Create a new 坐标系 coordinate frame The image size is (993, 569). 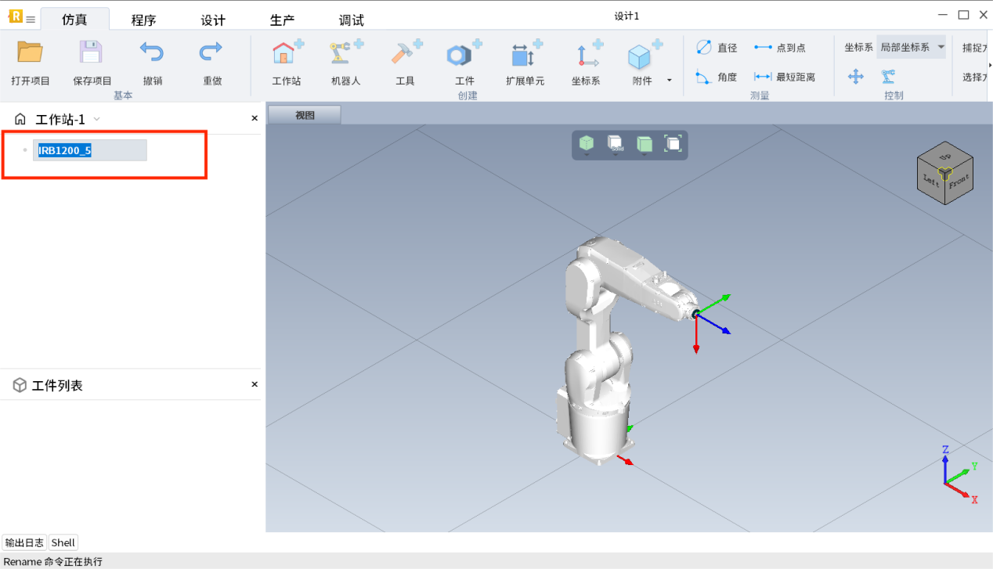(x=585, y=55)
